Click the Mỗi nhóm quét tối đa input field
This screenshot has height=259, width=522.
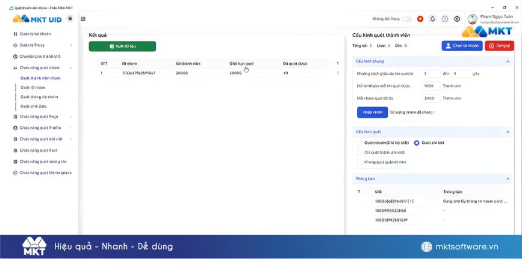pyautogui.click(x=431, y=98)
